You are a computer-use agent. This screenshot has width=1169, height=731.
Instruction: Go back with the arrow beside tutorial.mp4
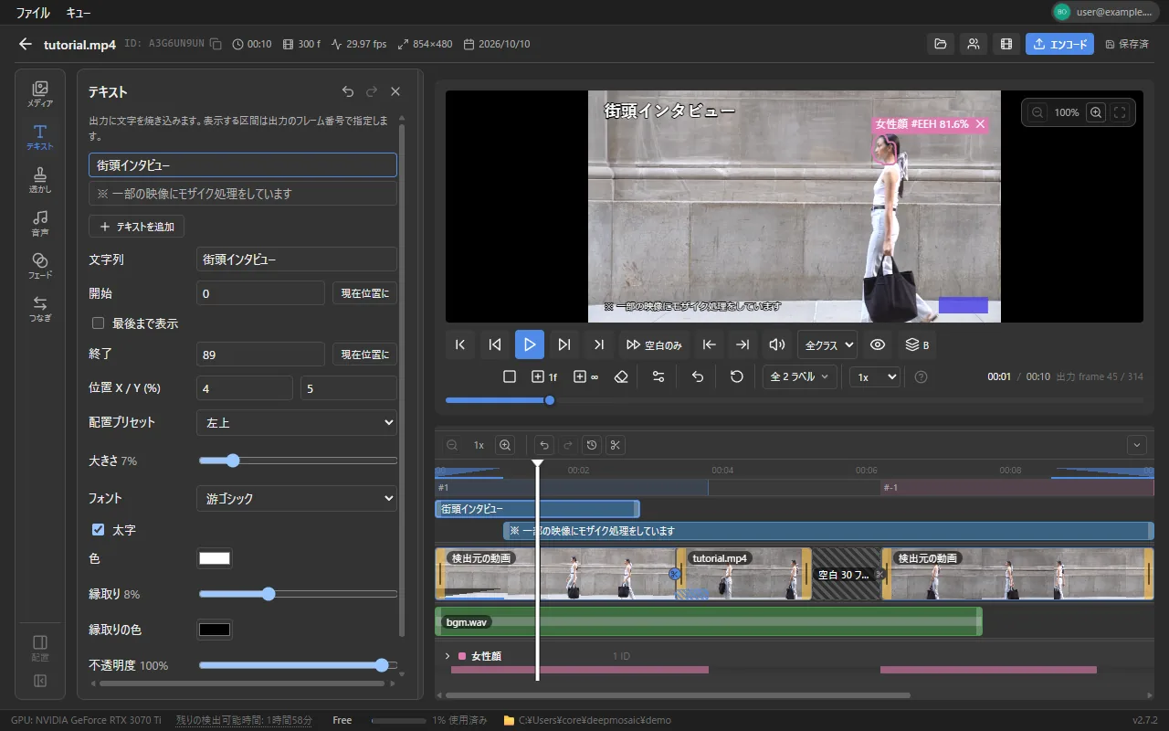tap(26, 44)
